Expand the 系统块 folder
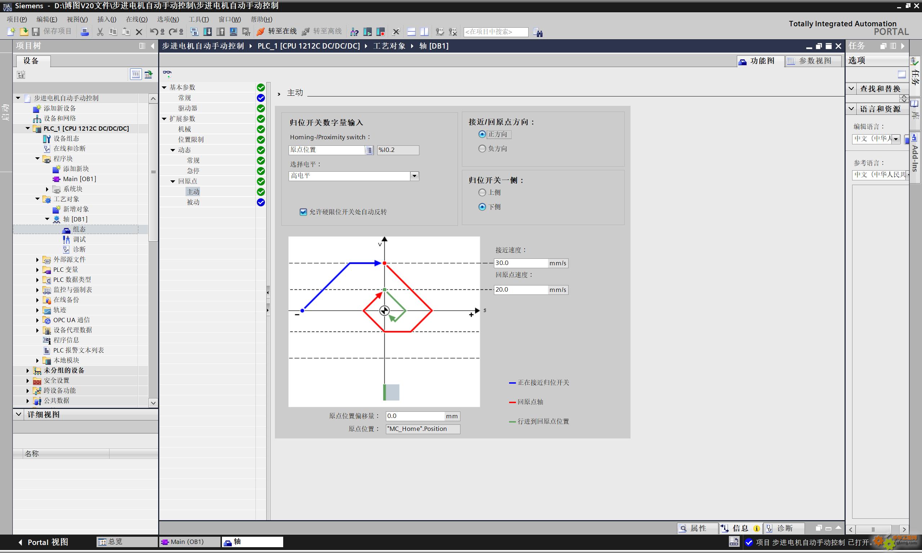The image size is (922, 554). (47, 189)
